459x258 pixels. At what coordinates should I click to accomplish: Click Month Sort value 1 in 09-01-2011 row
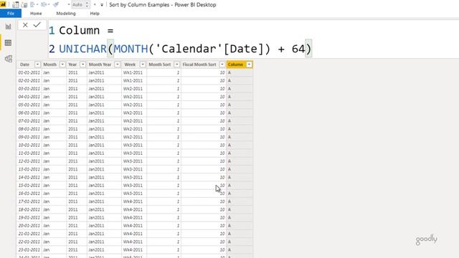click(x=178, y=137)
